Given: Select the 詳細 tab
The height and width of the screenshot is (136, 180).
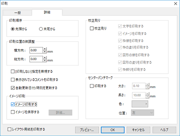Looking at the screenshot, I should [47, 12].
